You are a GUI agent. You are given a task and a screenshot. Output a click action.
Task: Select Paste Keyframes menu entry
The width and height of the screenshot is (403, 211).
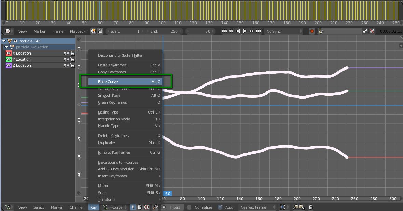click(125, 65)
